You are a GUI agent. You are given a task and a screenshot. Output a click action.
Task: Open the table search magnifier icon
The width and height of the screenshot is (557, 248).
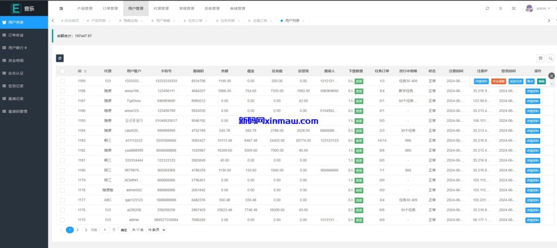550,58
